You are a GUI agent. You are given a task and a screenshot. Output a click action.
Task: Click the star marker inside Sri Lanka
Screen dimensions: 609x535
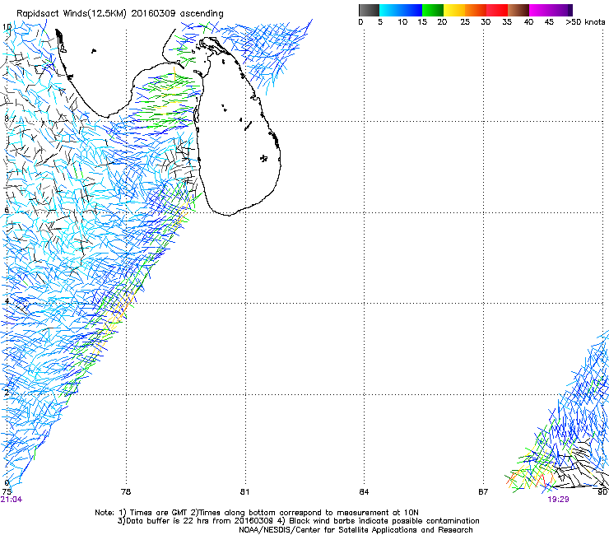pos(264,158)
